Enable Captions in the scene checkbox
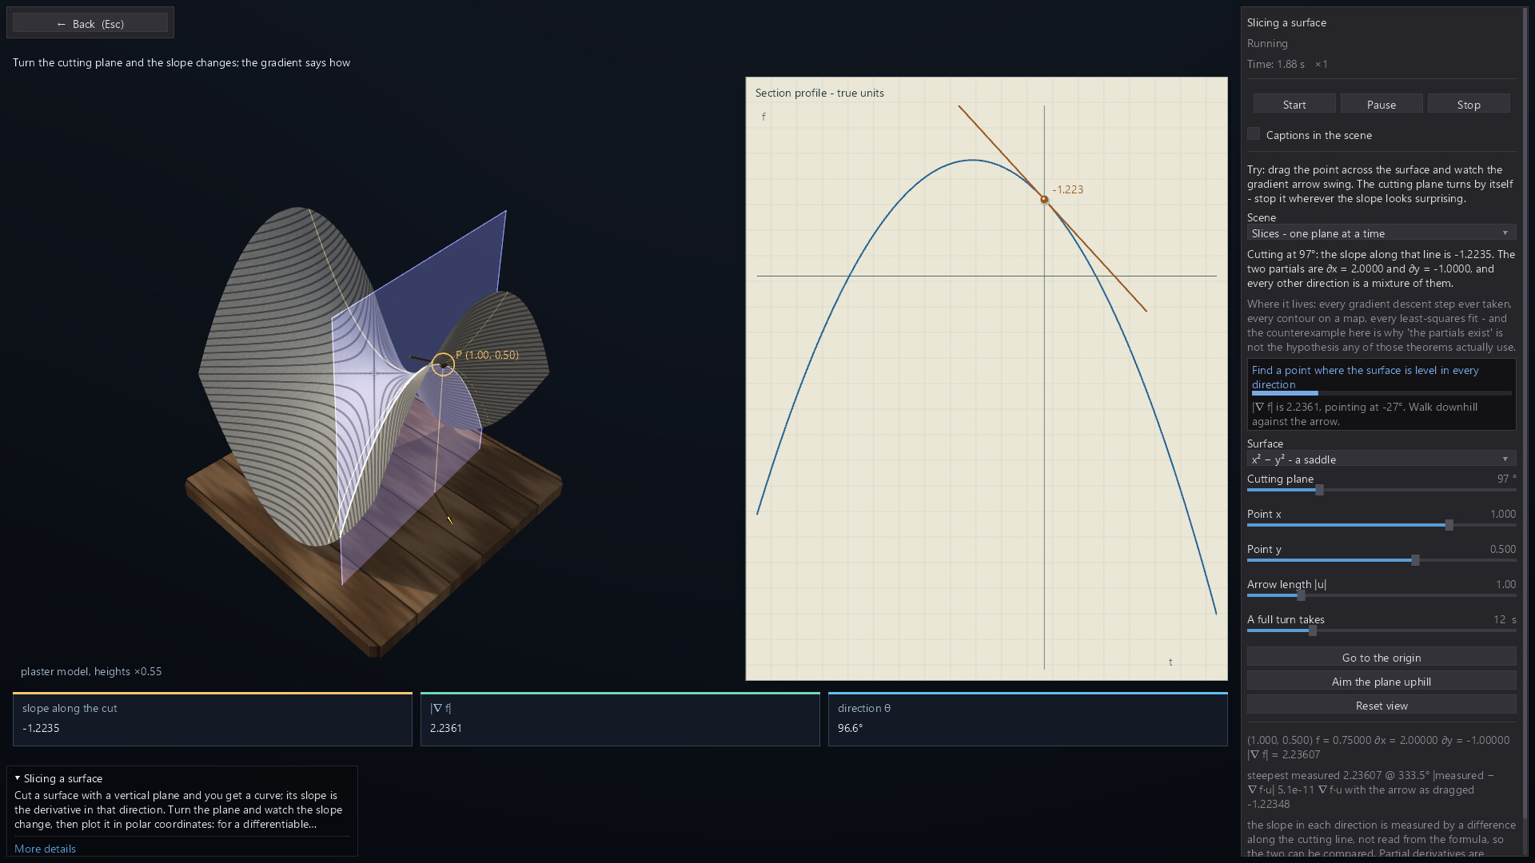Screen dimensions: 1535x863 click(1254, 134)
